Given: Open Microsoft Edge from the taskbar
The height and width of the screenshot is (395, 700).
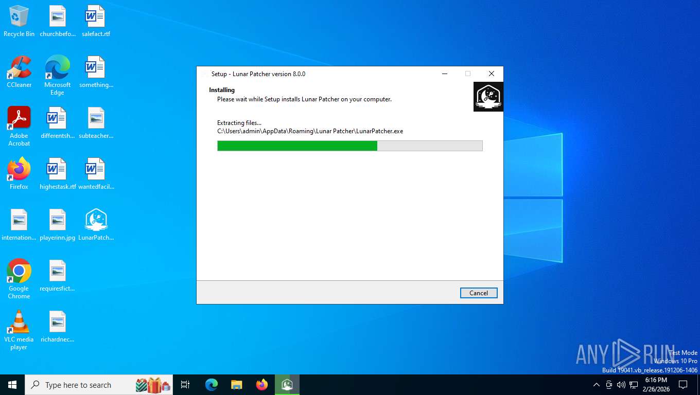Looking at the screenshot, I should tap(212, 385).
